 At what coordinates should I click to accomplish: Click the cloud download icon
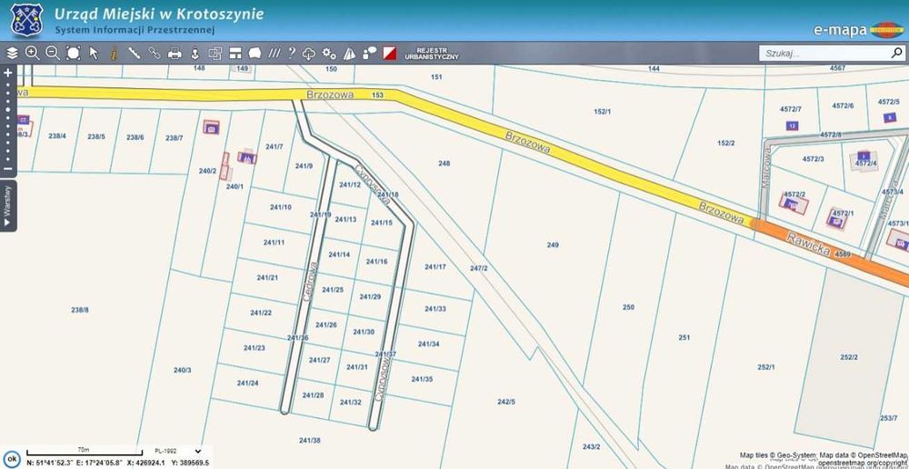tap(309, 54)
